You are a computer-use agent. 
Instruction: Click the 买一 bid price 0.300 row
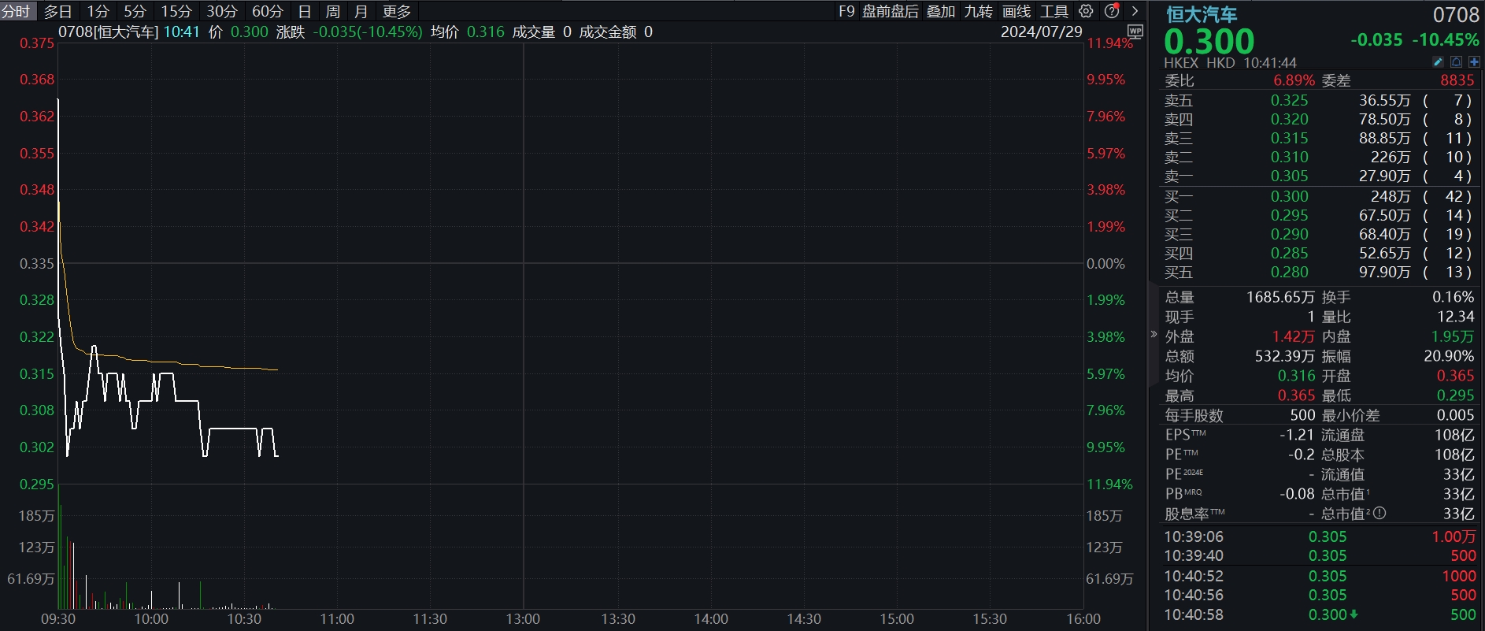[x=1289, y=196]
